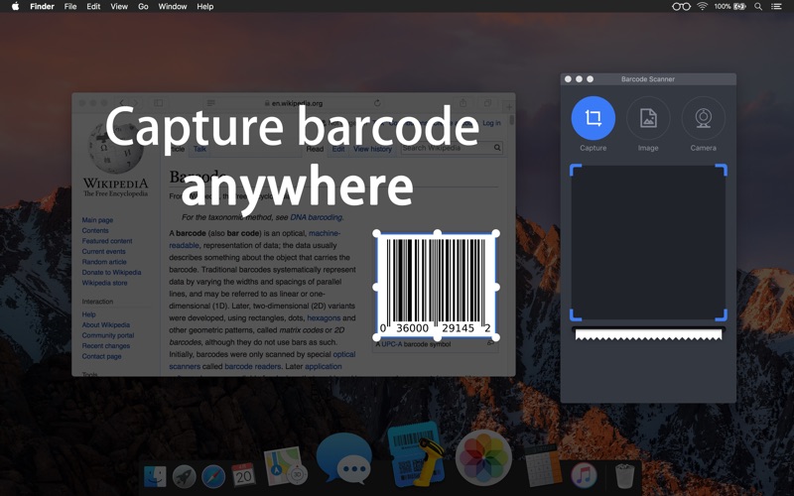Open the Window menu
The height and width of the screenshot is (496, 794).
pyautogui.click(x=173, y=6)
